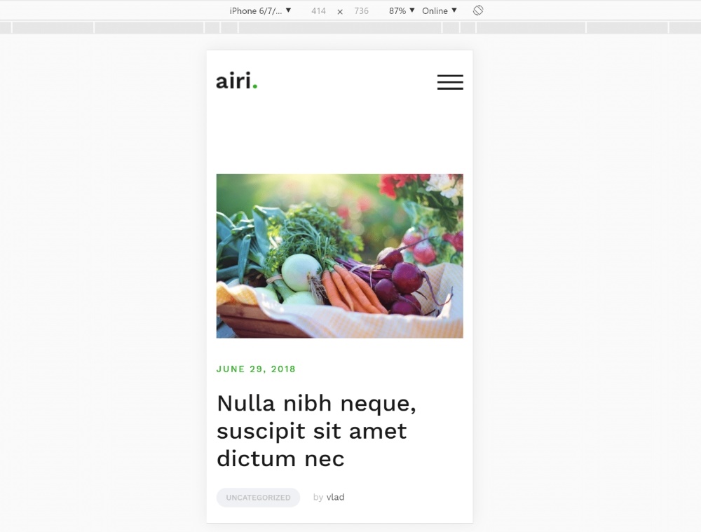Open the iPhone 6/7 device dropdown
The image size is (701, 532).
coord(260,11)
